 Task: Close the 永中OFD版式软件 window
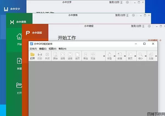point(153,44)
